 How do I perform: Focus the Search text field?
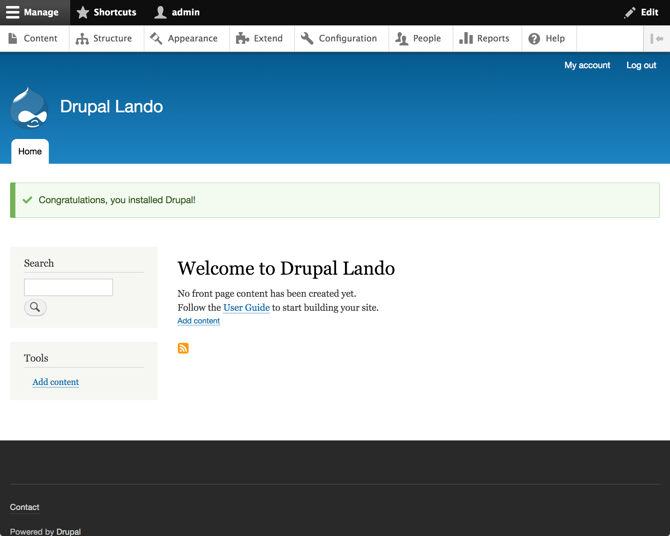[68, 287]
